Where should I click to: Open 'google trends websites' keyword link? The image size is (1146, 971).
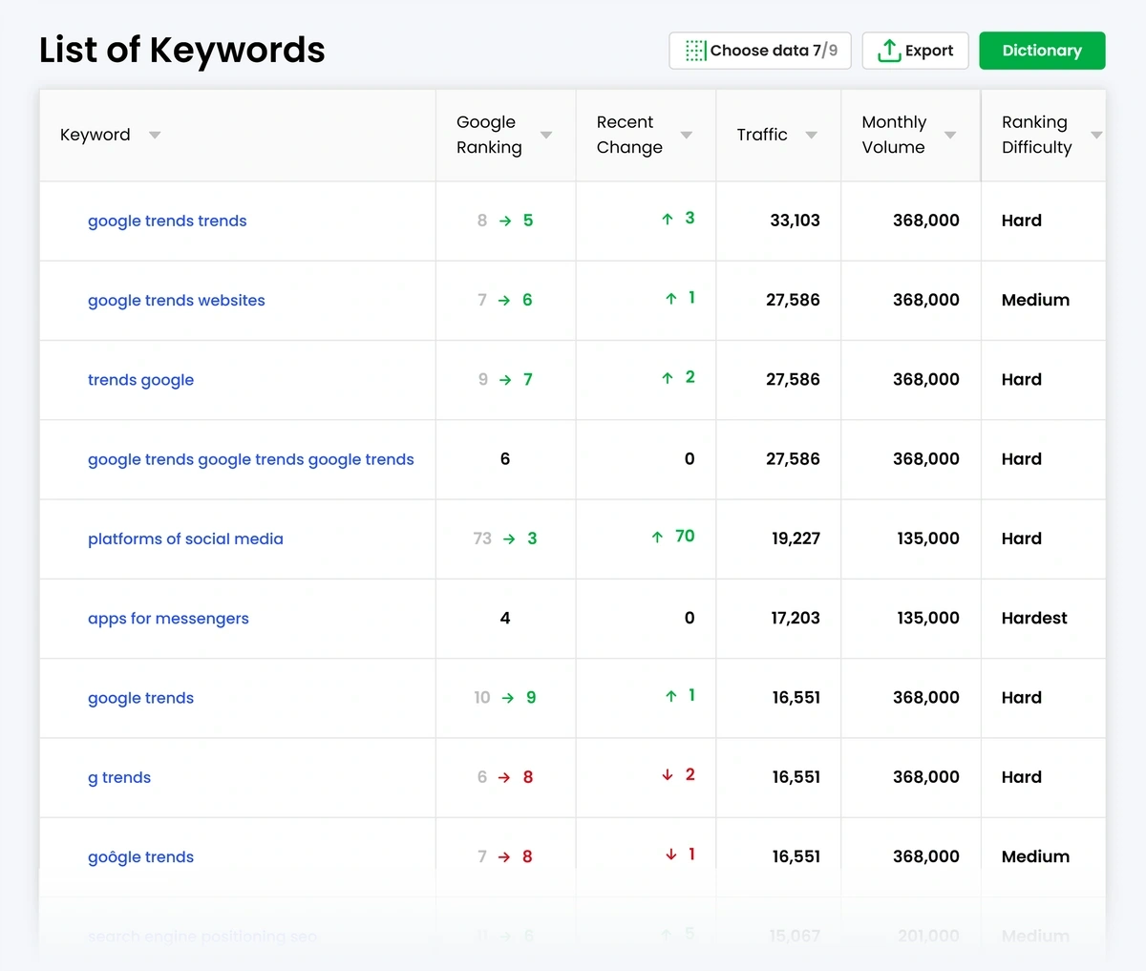click(177, 300)
